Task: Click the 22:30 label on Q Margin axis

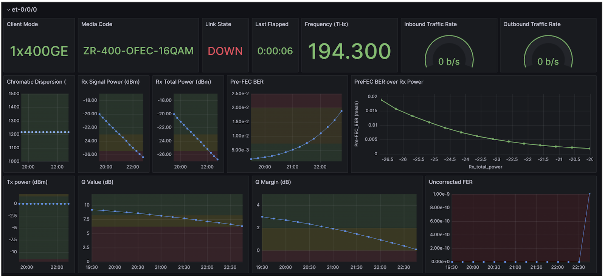Action: 403,267
